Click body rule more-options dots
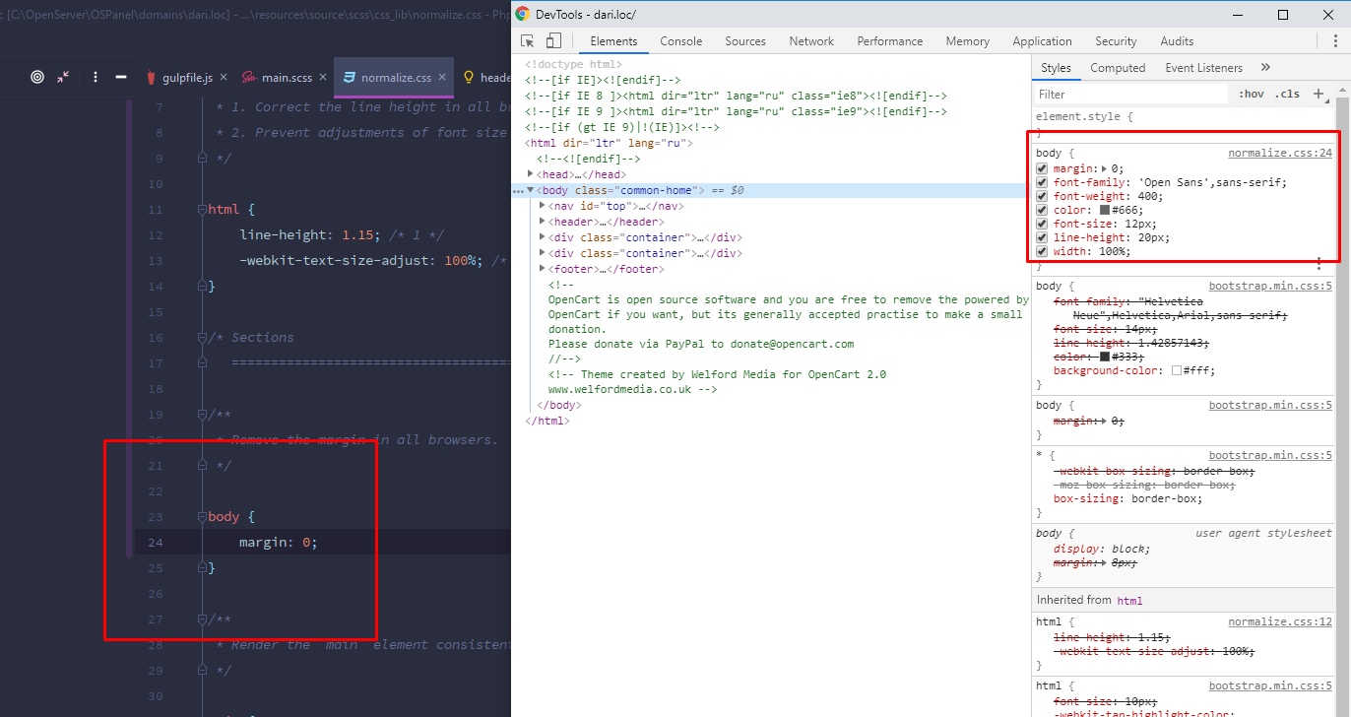 [x=1319, y=264]
